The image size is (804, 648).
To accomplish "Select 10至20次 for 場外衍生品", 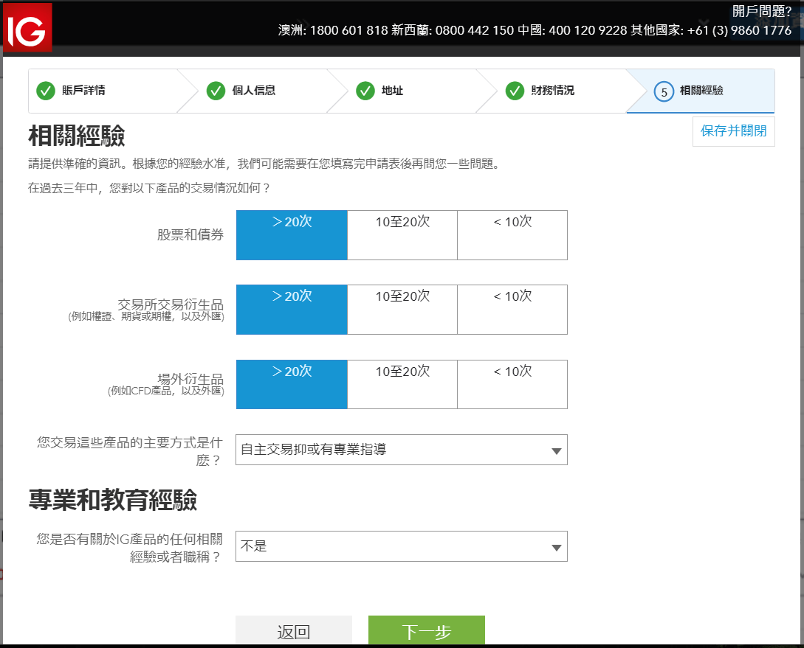I will pyautogui.click(x=402, y=383).
